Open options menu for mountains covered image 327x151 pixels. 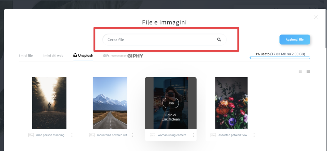(x=133, y=135)
